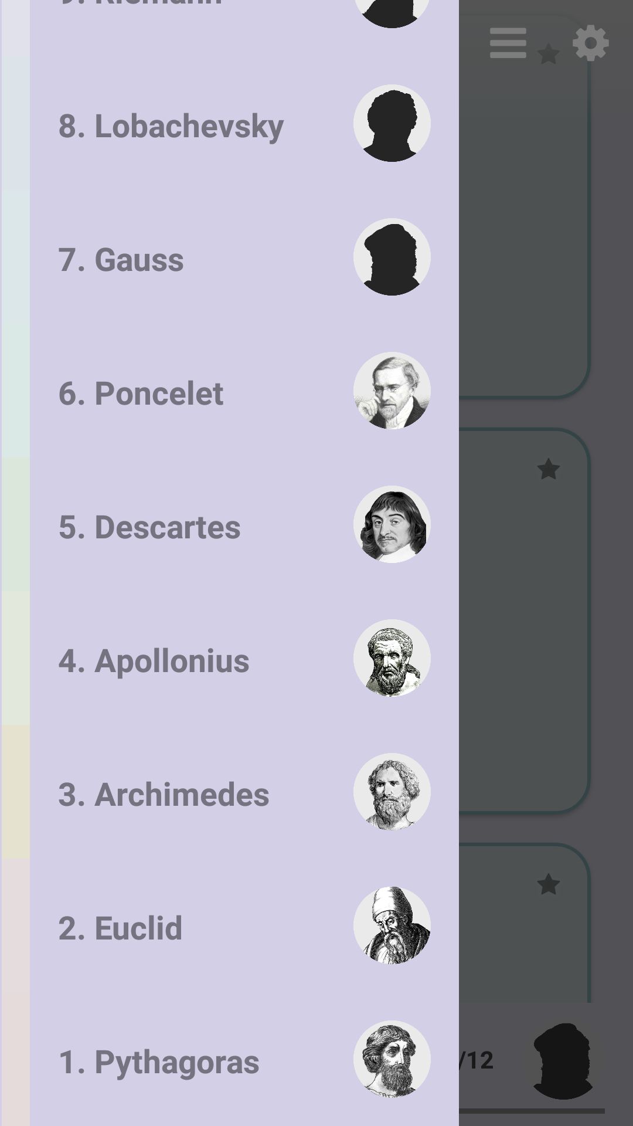633x1126 pixels.
Task: Go to '3. Archimedes' pack
Action: [x=164, y=794]
